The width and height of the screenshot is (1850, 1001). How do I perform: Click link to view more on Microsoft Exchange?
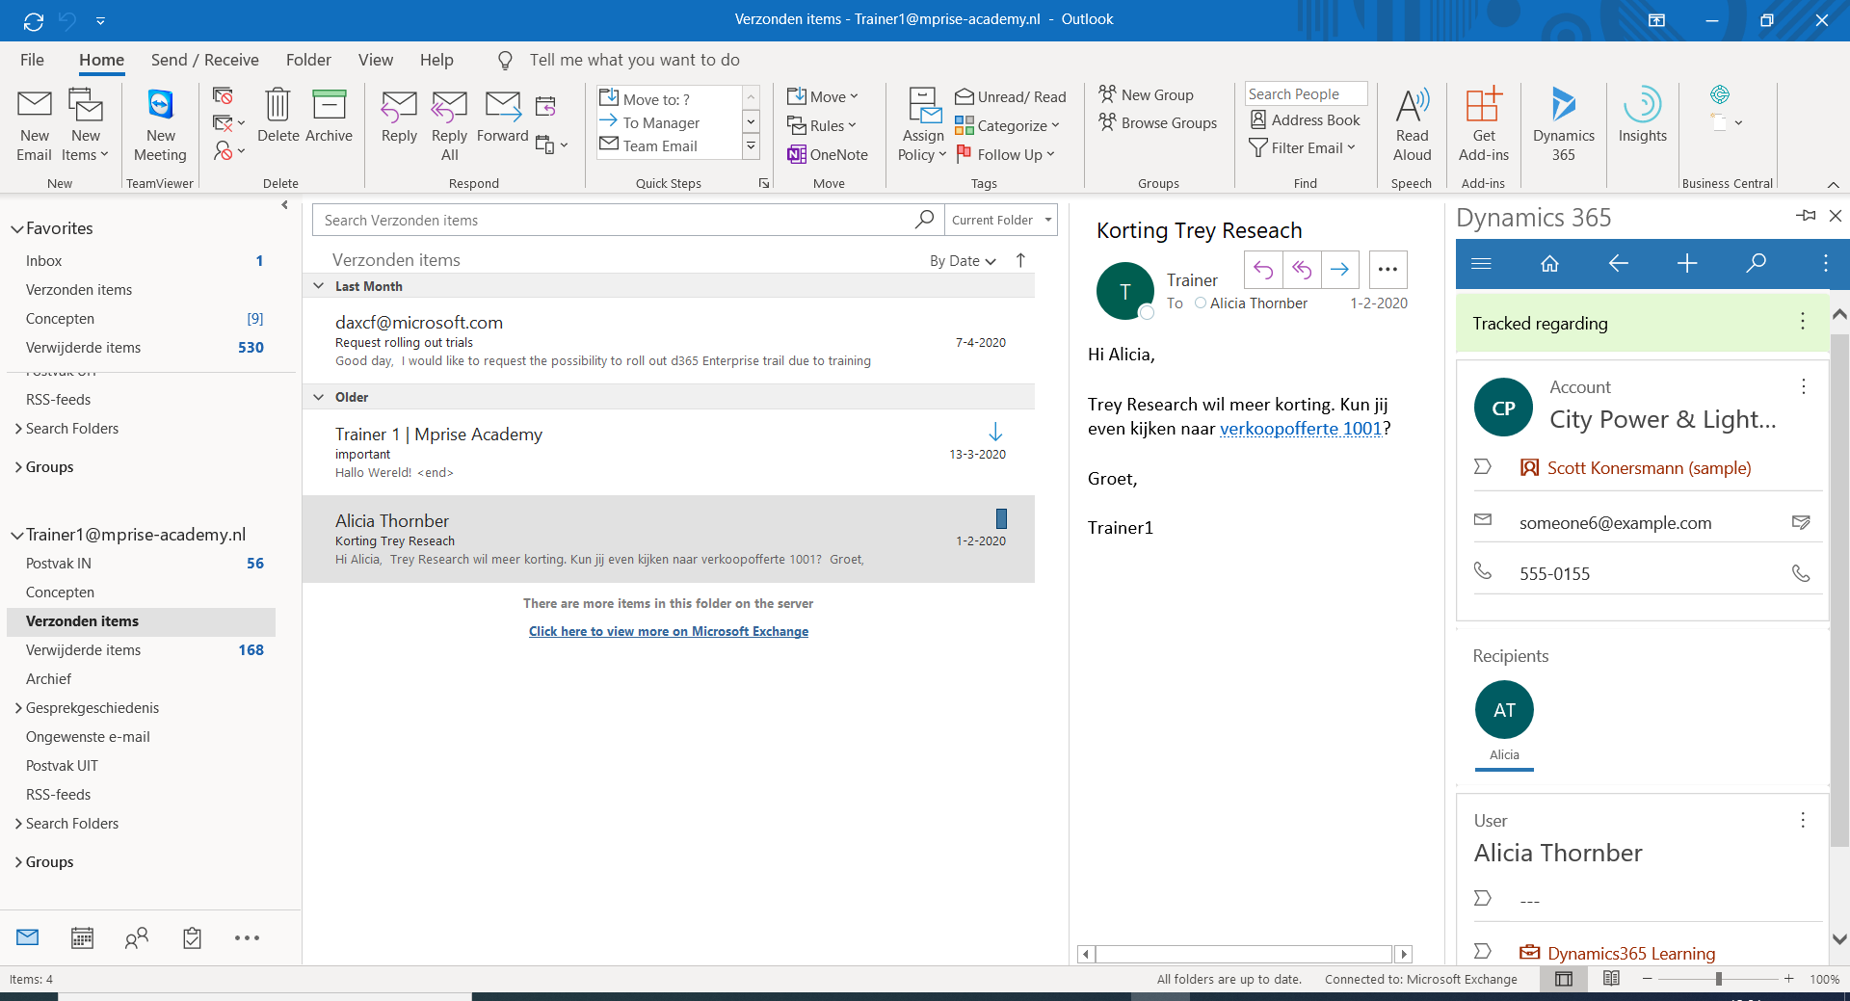point(669,631)
